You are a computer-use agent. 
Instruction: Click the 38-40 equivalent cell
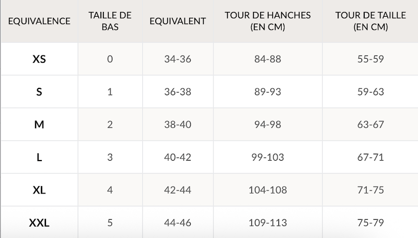pyautogui.click(x=178, y=124)
